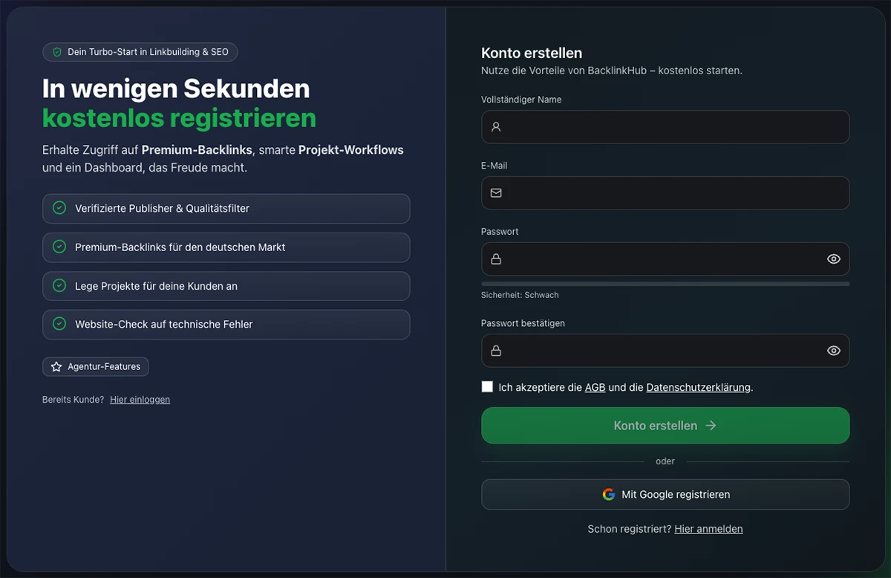The image size is (891, 578).
Task: Follow the Hier einloggen link
Action: coord(140,400)
